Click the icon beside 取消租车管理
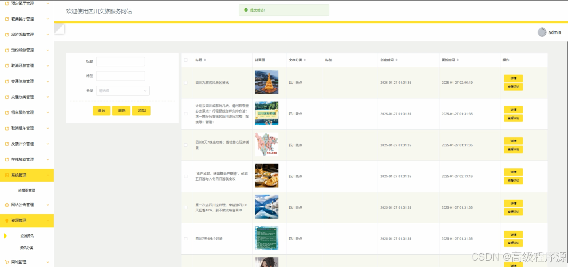 [x=7, y=128]
